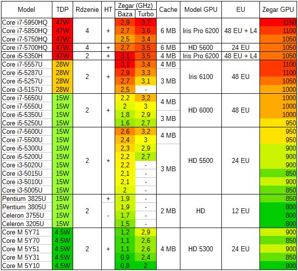The image size is (298, 271).
Task: Select the HD 5500 GPU cell
Action: pyautogui.click(x=201, y=161)
